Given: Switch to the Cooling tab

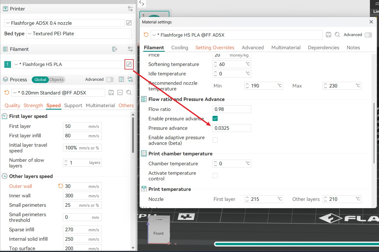Looking at the screenshot, I should click(180, 48).
